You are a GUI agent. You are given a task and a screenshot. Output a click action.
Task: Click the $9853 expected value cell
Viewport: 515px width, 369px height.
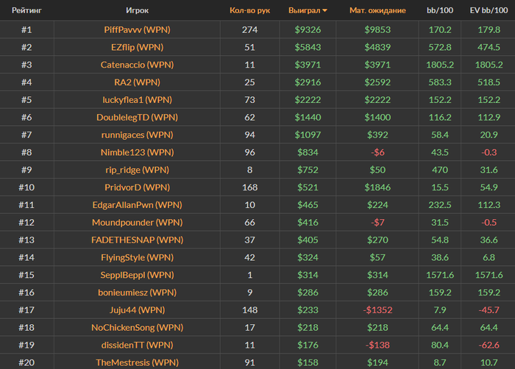click(377, 30)
